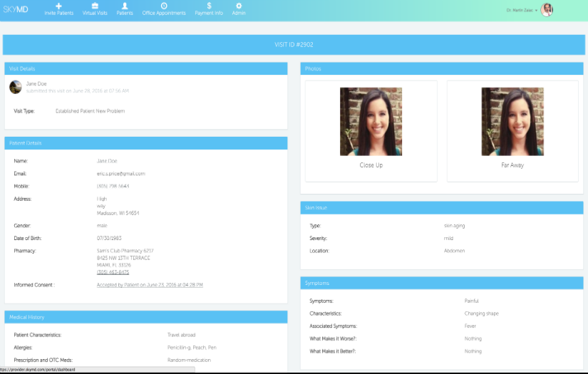
Task: Click the Travel abroad value
Action: tap(181, 335)
